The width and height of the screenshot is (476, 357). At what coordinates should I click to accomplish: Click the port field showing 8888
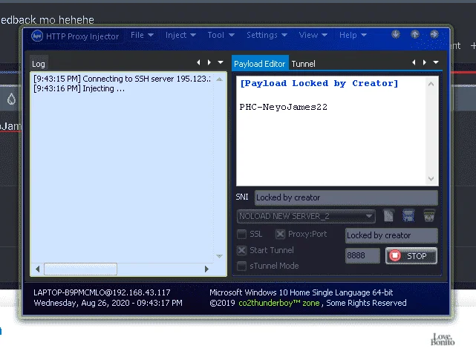coord(362,255)
